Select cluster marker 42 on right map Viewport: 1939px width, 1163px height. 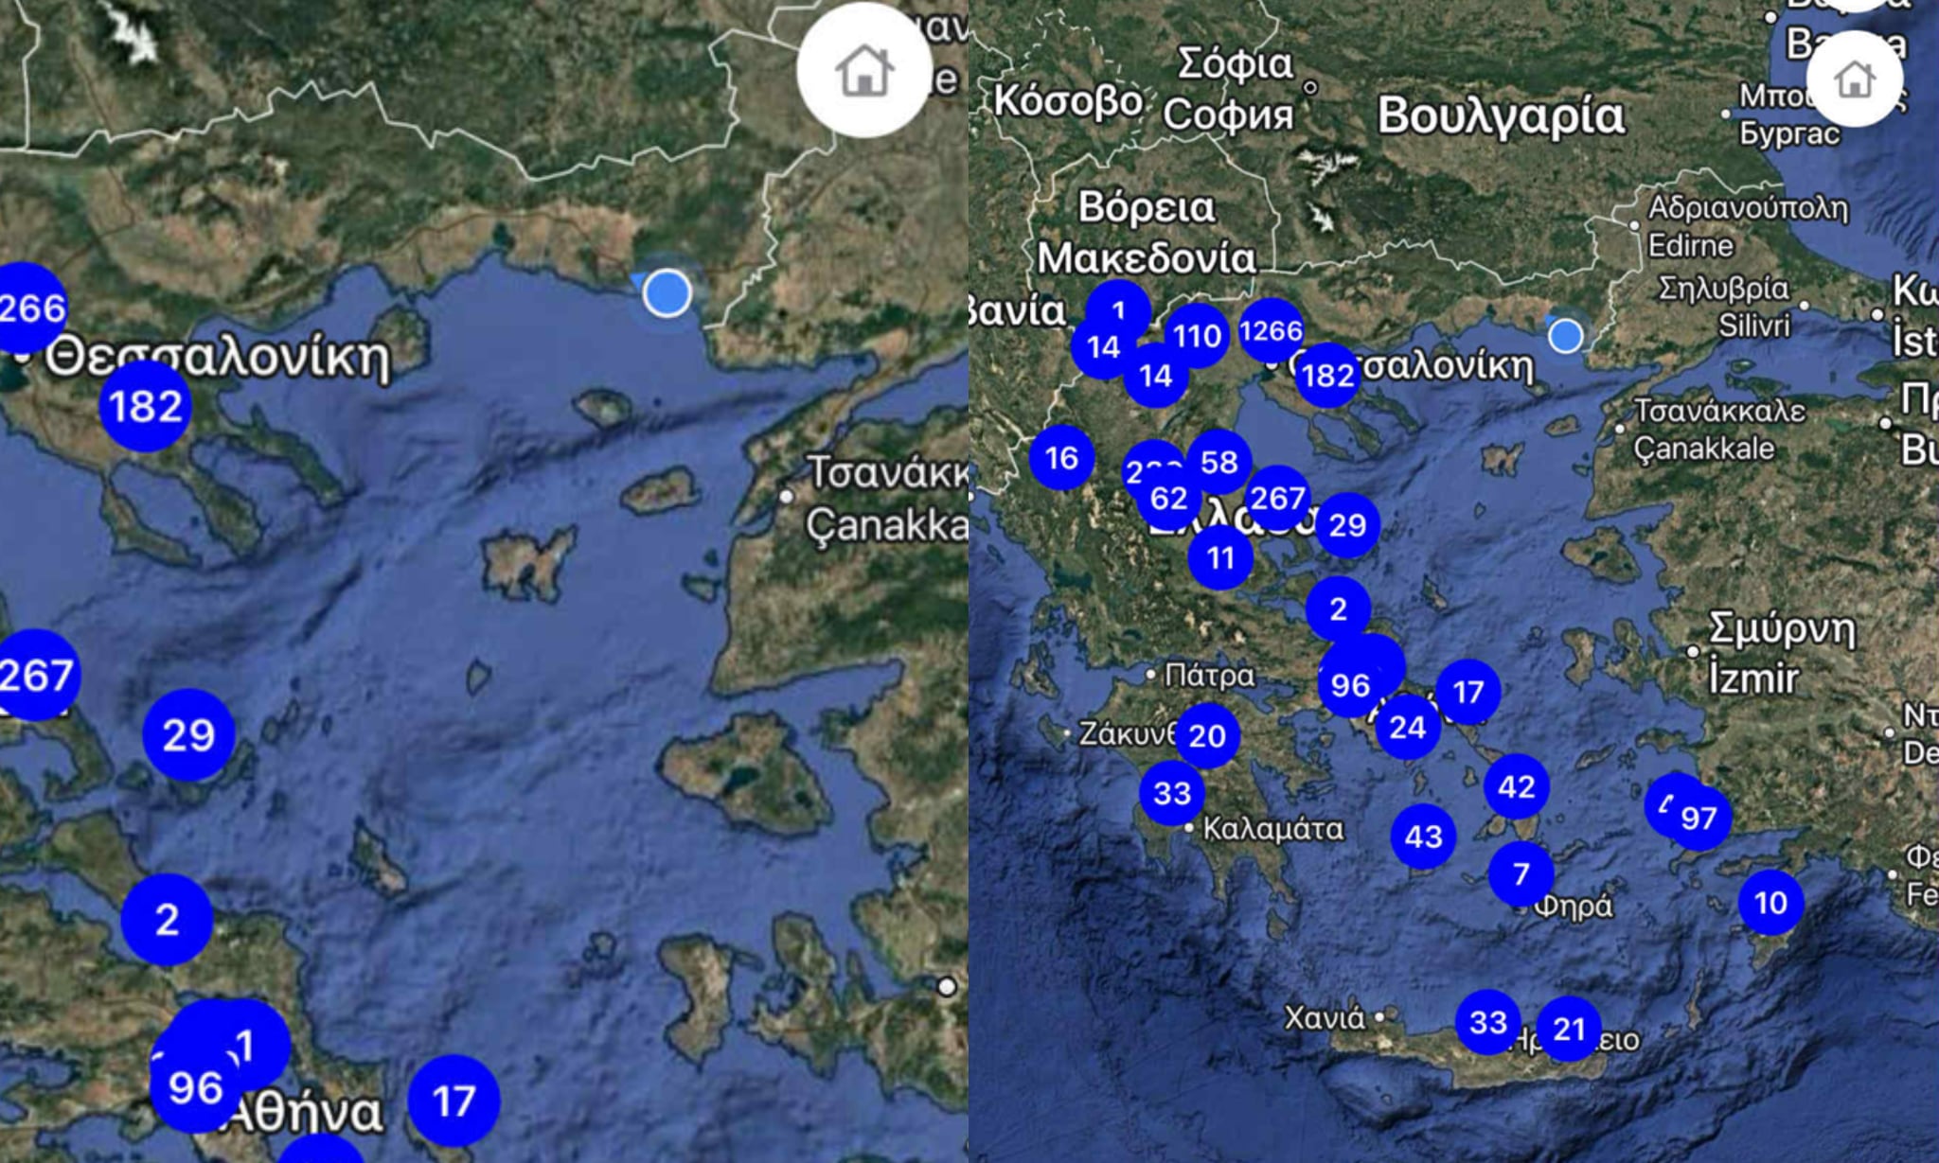(x=1516, y=786)
